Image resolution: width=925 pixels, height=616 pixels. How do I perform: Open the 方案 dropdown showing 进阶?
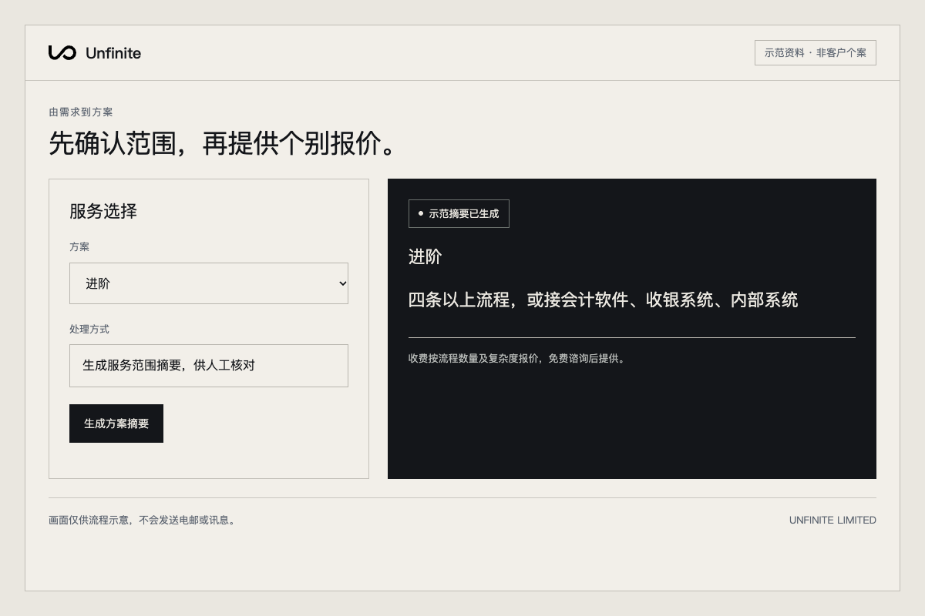tap(209, 283)
